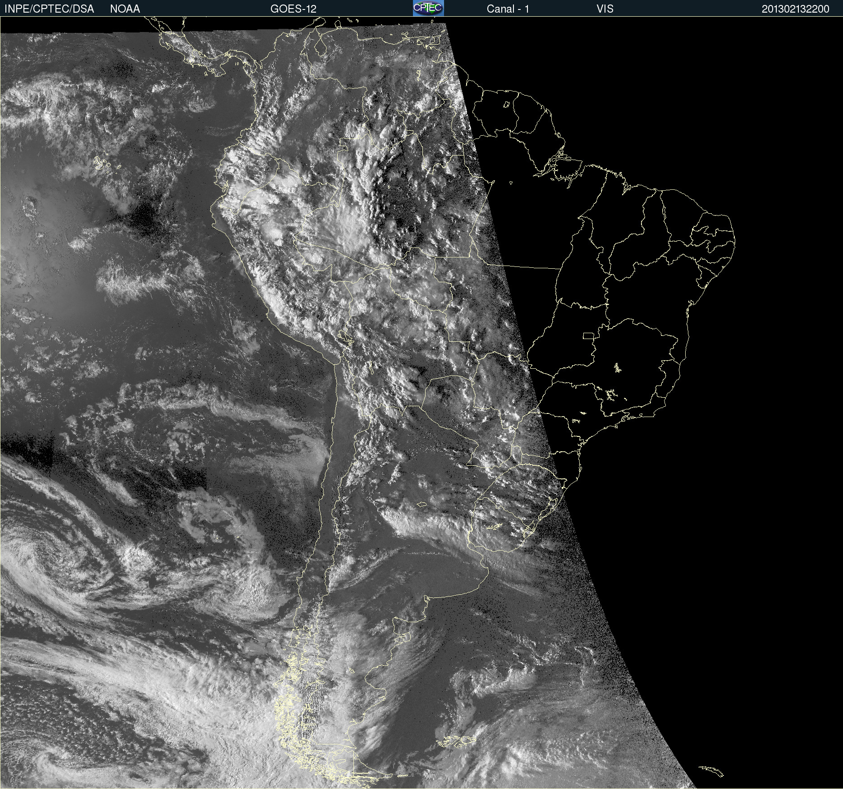The width and height of the screenshot is (843, 789).
Task: Click the 201302132200 timestamp
Action: (796, 9)
